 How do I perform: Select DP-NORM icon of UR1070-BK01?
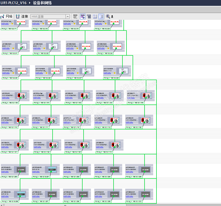tap(115, 195)
